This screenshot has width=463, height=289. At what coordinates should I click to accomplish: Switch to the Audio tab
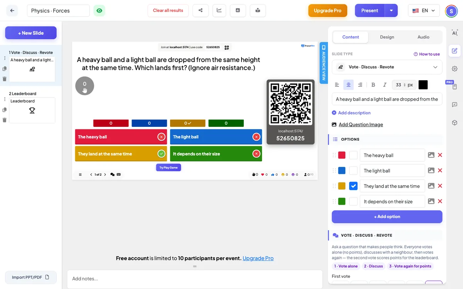coord(423,37)
